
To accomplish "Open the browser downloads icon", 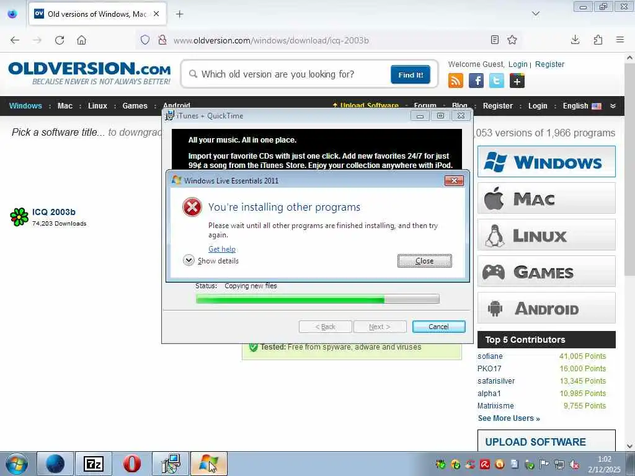I will point(575,40).
